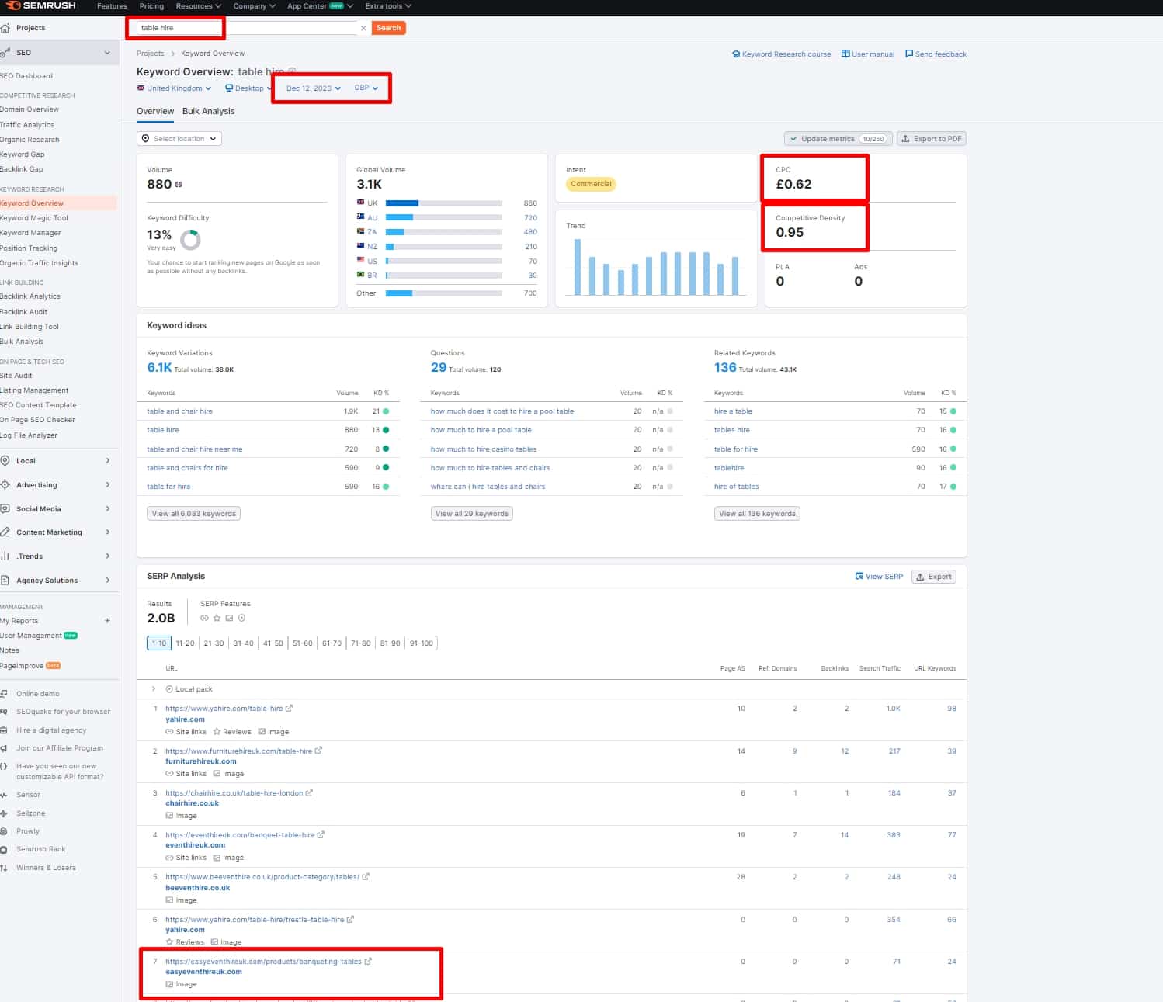Click the 'table and chair hire' keyword link
The height and width of the screenshot is (1002, 1163).
[179, 411]
